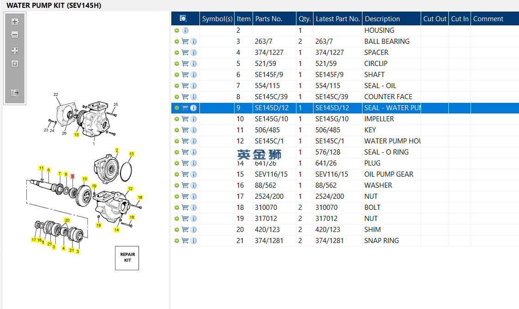Select callout 6 shaft in diagram
The image size is (519, 309).
(48, 170)
